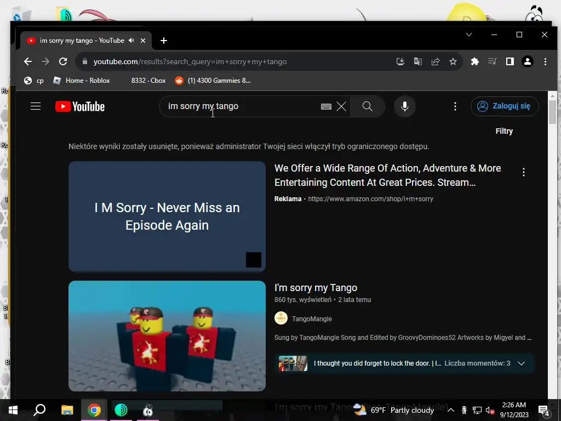
Task: Open the TangoMangle channel avatar
Action: tap(281, 318)
